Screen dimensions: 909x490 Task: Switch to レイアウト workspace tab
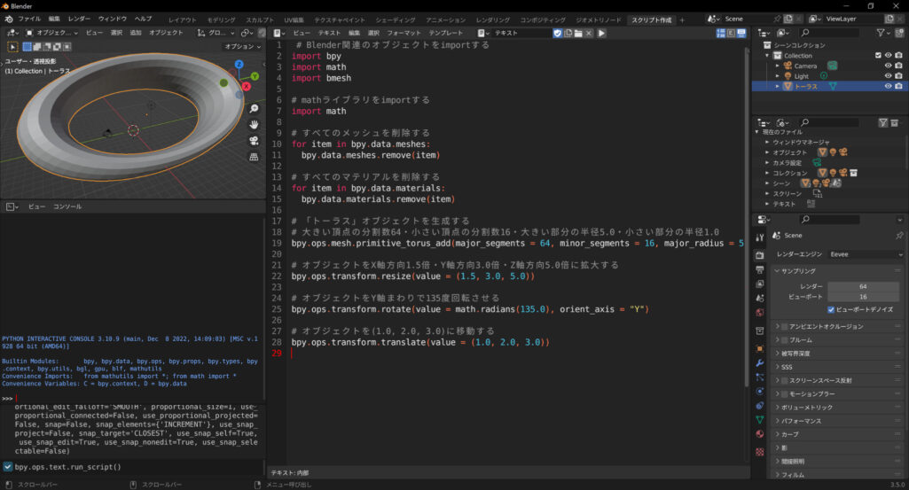183,19
